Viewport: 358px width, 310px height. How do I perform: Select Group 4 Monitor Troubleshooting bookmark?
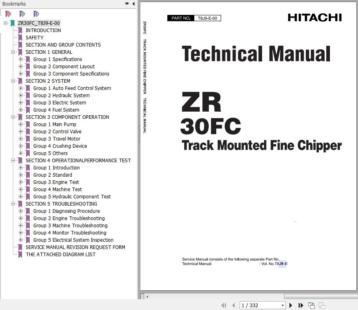70,233
